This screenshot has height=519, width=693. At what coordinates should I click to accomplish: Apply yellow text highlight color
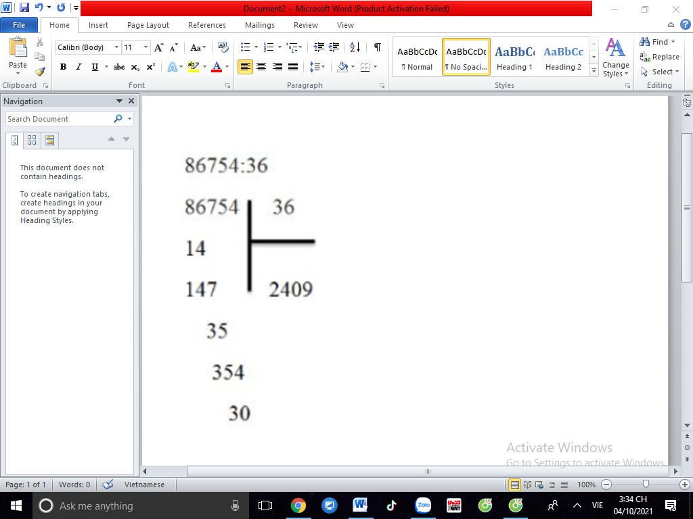point(193,67)
